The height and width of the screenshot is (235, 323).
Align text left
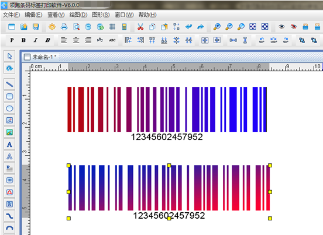(x=64, y=40)
